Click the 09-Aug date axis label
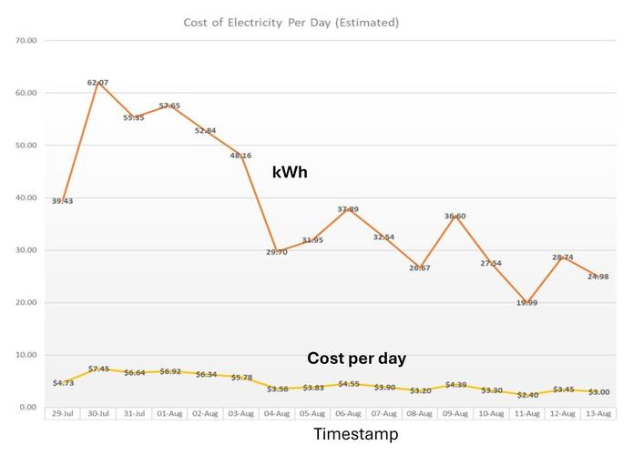 pyautogui.click(x=455, y=413)
